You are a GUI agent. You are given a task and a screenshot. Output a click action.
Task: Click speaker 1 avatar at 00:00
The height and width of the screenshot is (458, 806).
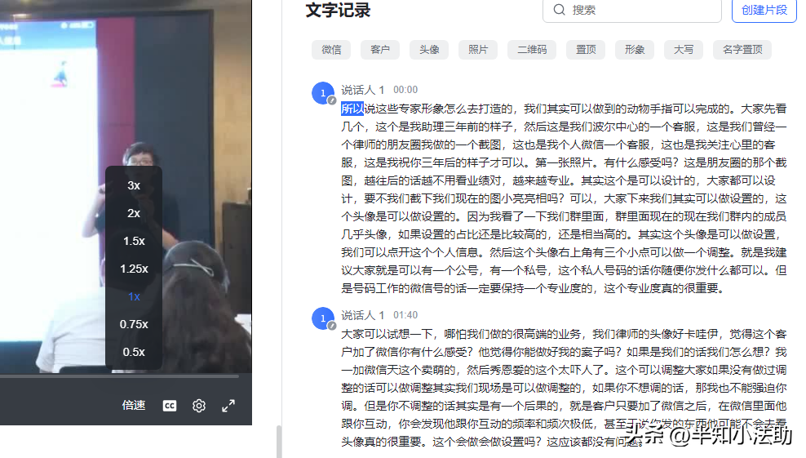click(x=323, y=93)
